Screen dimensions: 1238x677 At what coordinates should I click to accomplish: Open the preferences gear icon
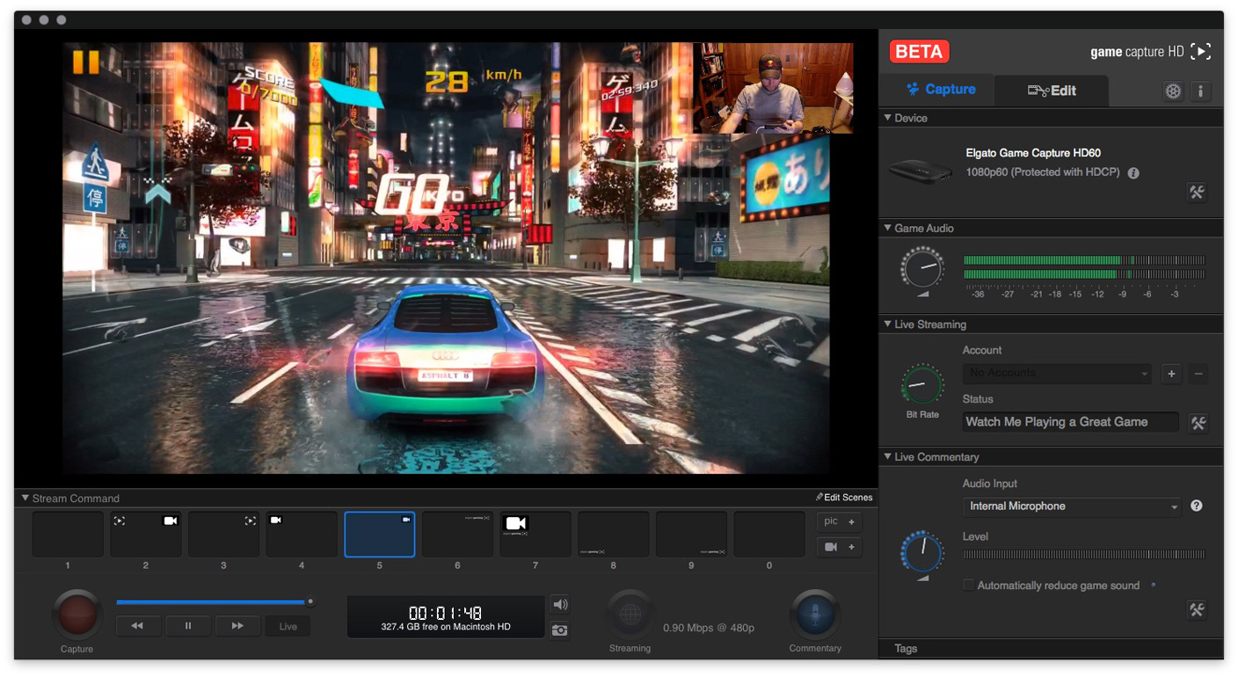click(1173, 91)
